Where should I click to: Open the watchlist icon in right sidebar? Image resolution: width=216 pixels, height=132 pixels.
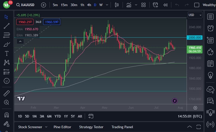(x=210, y=17)
